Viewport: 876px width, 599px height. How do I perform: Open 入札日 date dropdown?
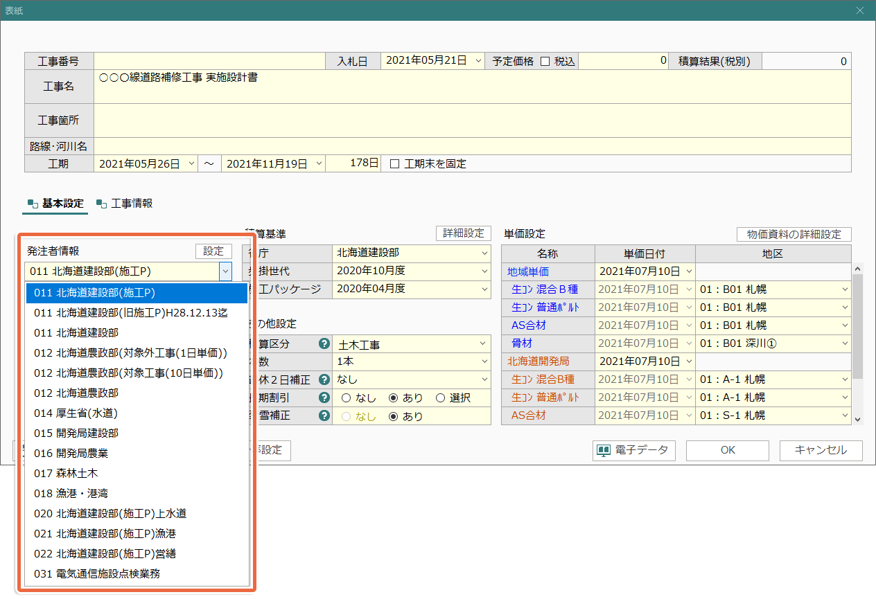pos(478,61)
